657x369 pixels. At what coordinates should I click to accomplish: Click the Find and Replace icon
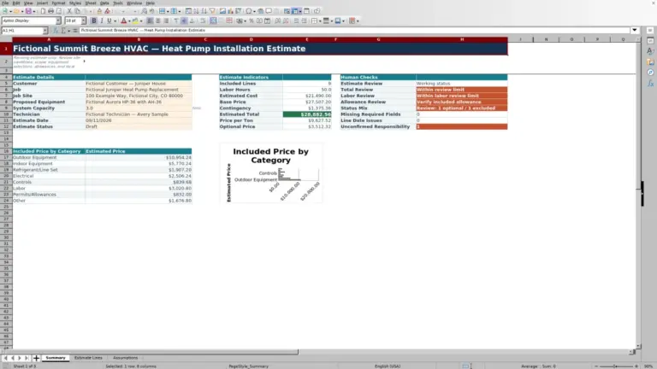point(144,11)
